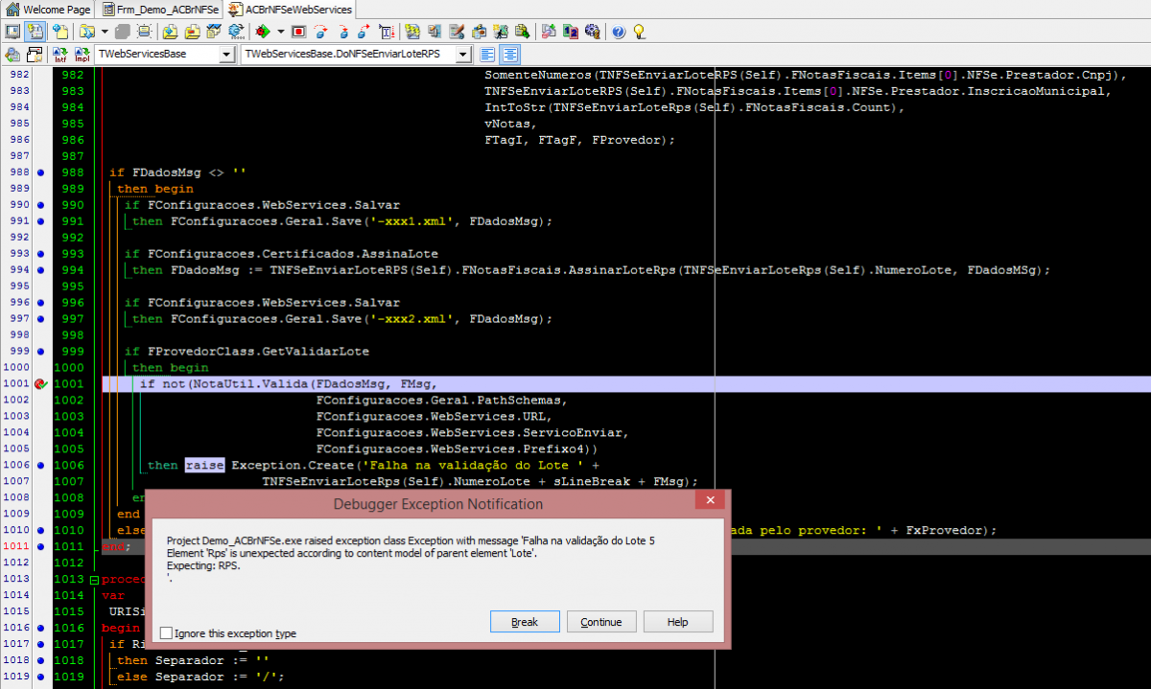Toggle breakpoint dot on line 990
This screenshot has width=1151, height=689.
pos(40,205)
